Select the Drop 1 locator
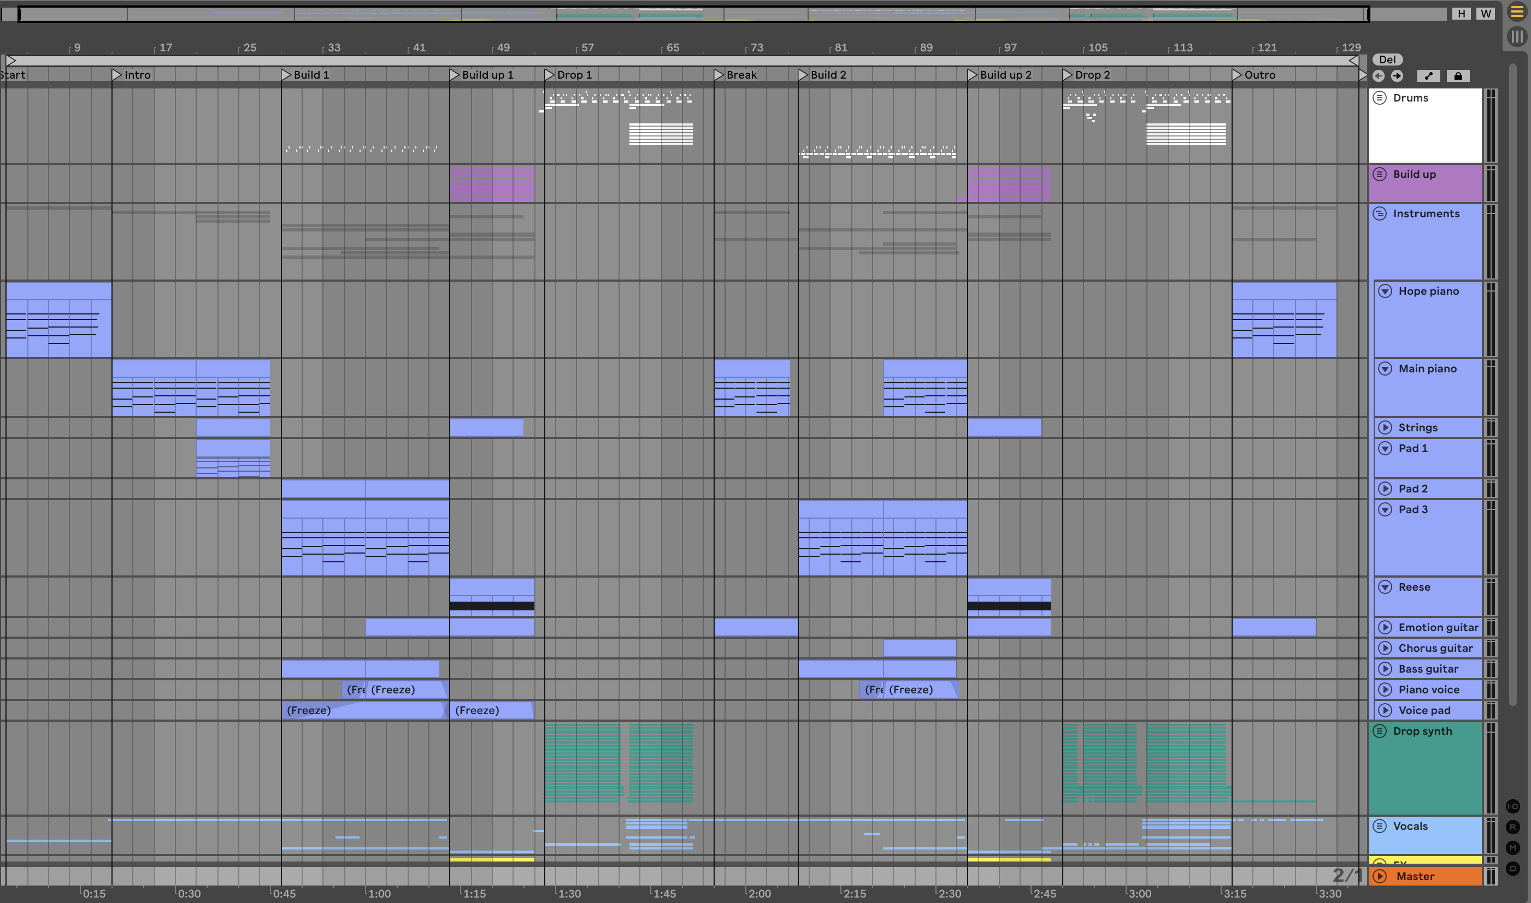 coord(550,75)
